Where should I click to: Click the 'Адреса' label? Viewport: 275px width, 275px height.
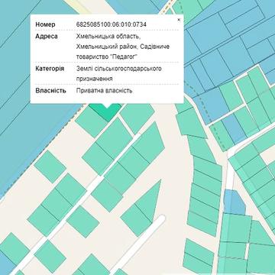point(47,36)
